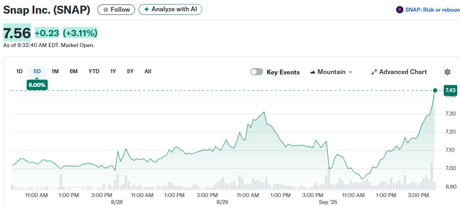This screenshot has height=206, width=460.
Task: Open SNAP: Risk or rebound link
Action: pos(433,10)
